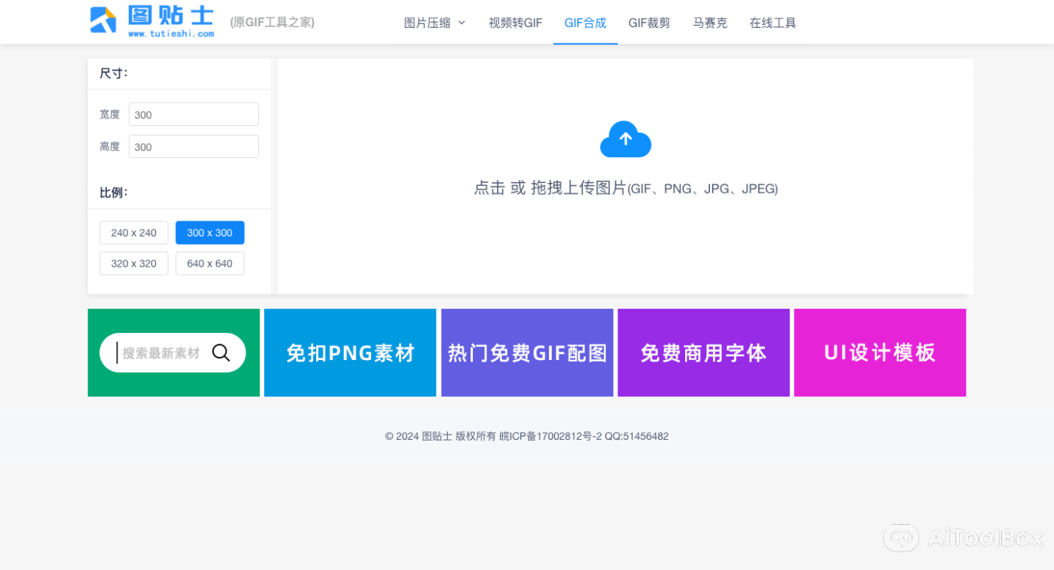Click the cloud upload icon
The image size is (1054, 570).
click(625, 139)
